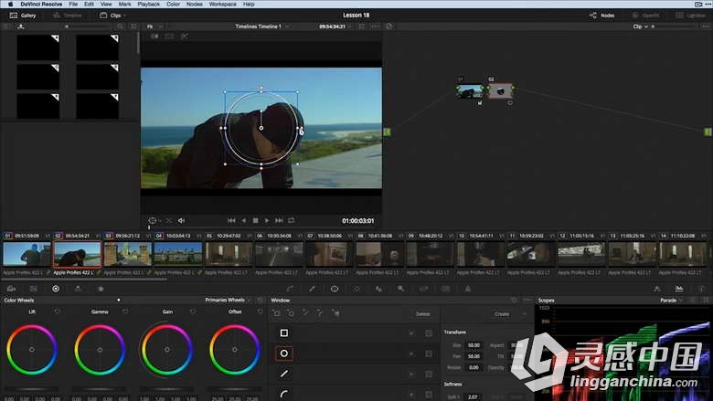
Task: Toggle the viewer image wipe
Action: [x=154, y=37]
